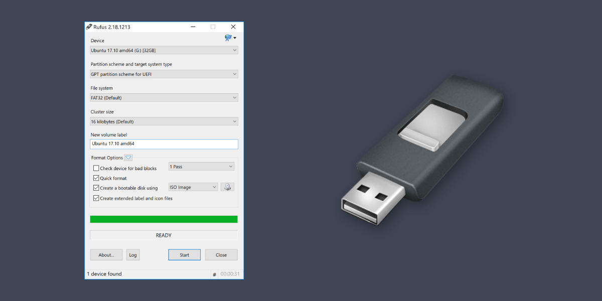Uncheck Create a bootable disk using
This screenshot has width=602, height=301.
[x=96, y=188]
